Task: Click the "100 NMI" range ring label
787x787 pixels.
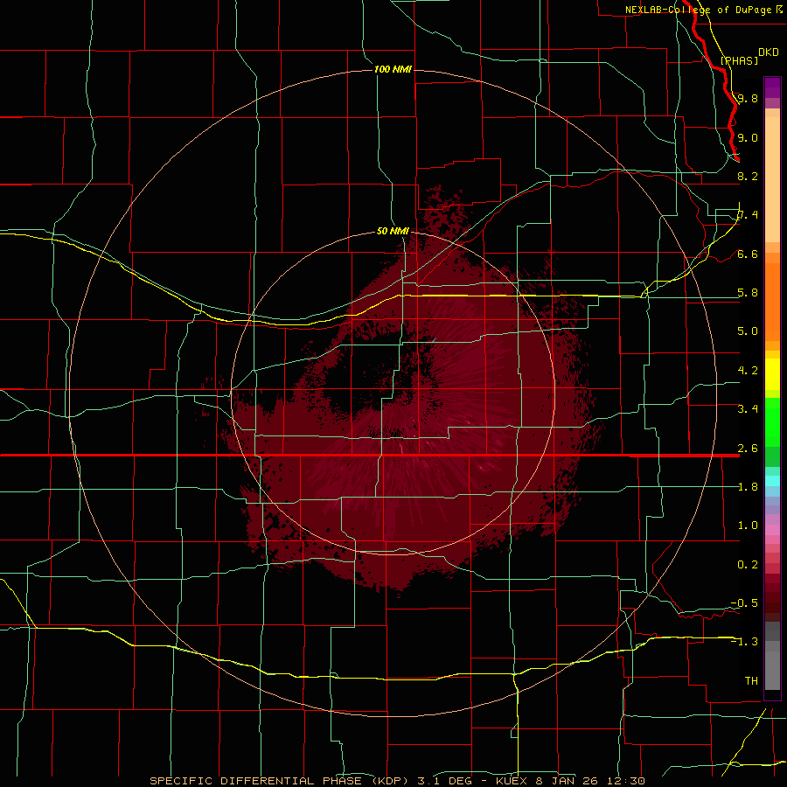Action: pyautogui.click(x=393, y=69)
